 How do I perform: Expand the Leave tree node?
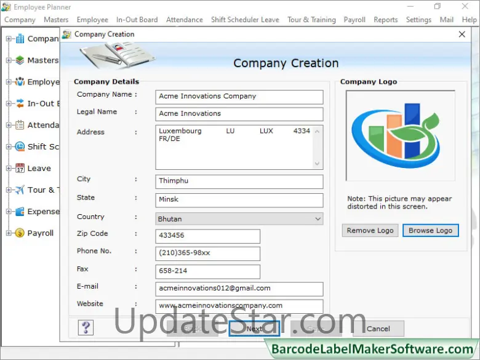tap(9, 169)
